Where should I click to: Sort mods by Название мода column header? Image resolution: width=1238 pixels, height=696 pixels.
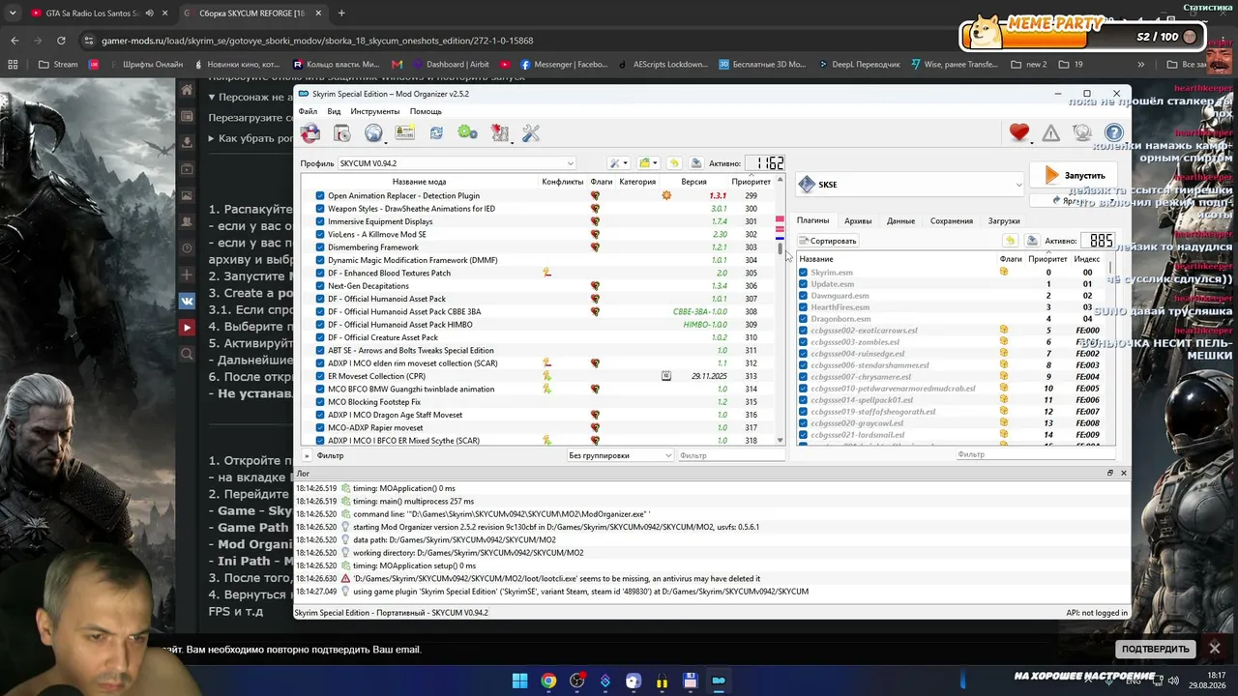pos(419,182)
